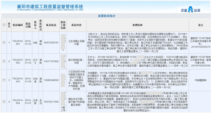The image size is (211, 113).
Task: Open complaint code TSU2014-001
Action: coord(18,42)
